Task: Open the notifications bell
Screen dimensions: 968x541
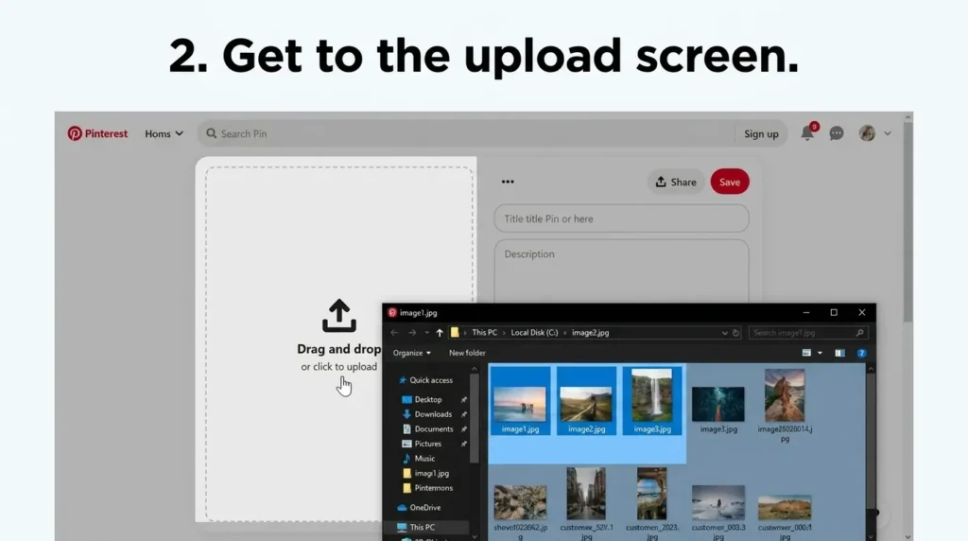Action: tap(807, 132)
